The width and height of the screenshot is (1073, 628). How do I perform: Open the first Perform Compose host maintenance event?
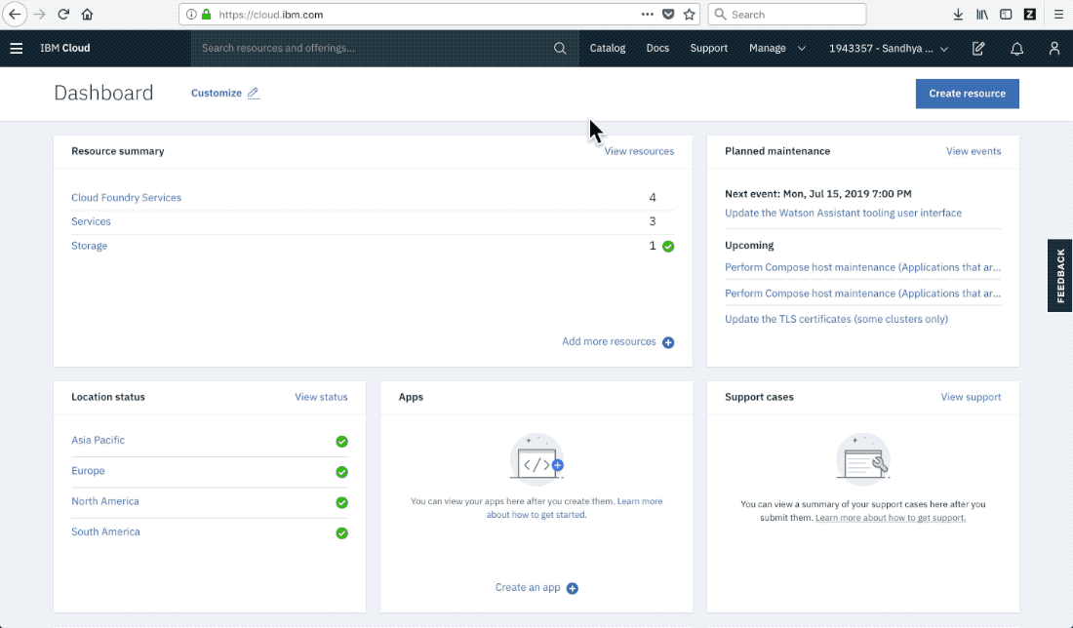(862, 267)
